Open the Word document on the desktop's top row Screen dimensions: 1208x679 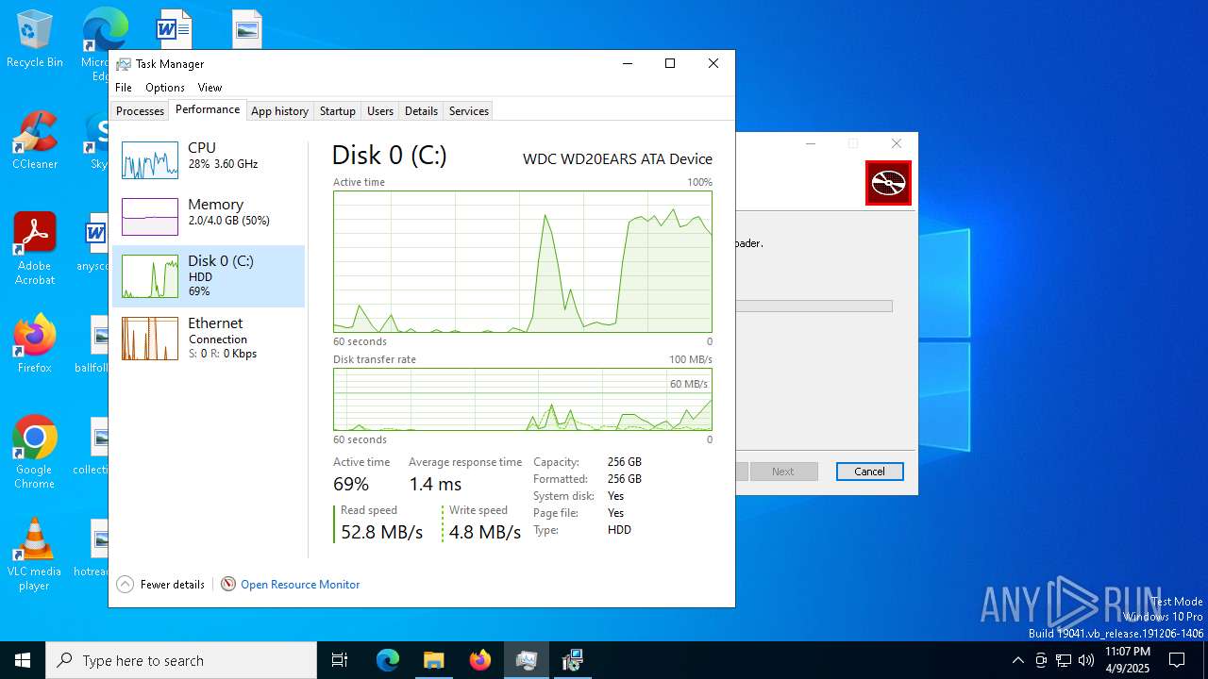tap(174, 28)
